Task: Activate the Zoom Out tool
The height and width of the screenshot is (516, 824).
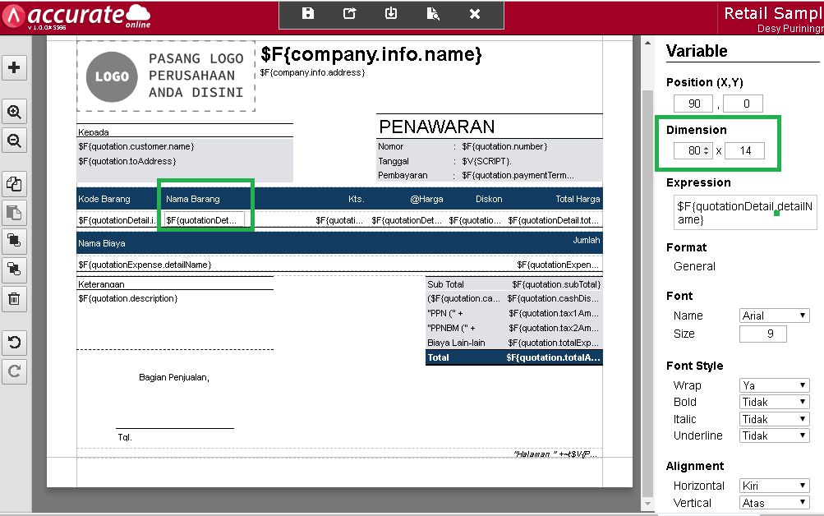Action: [14, 141]
